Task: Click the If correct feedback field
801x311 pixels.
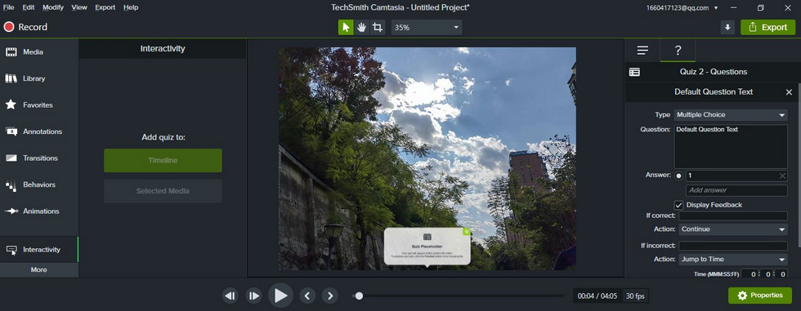Action: tap(733, 216)
